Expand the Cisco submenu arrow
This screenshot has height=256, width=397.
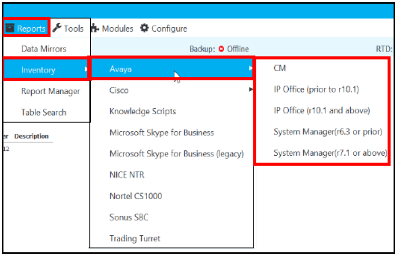coord(251,89)
